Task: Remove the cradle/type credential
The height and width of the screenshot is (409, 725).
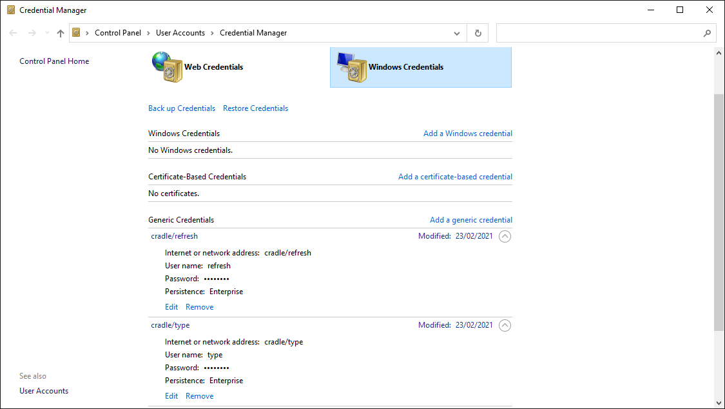Action: pos(199,395)
